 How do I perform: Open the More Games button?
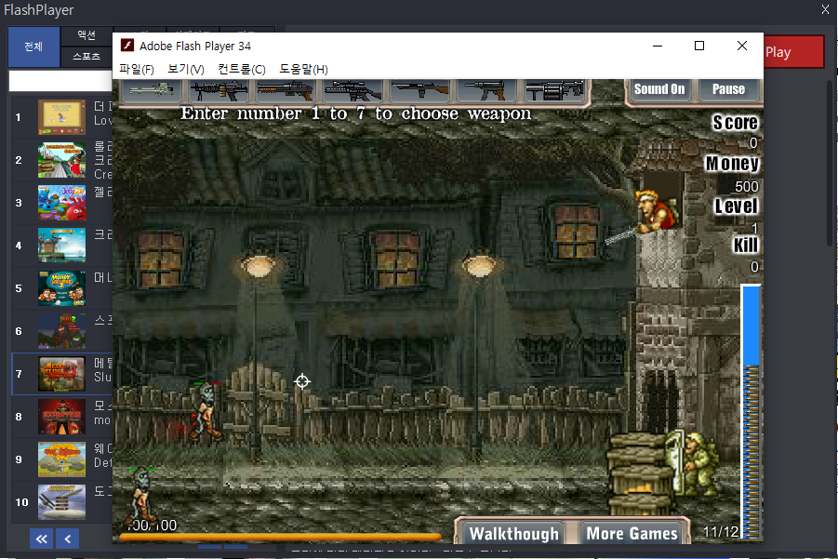[x=632, y=533]
